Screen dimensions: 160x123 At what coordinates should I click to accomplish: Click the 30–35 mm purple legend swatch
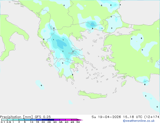pos(57,120)
